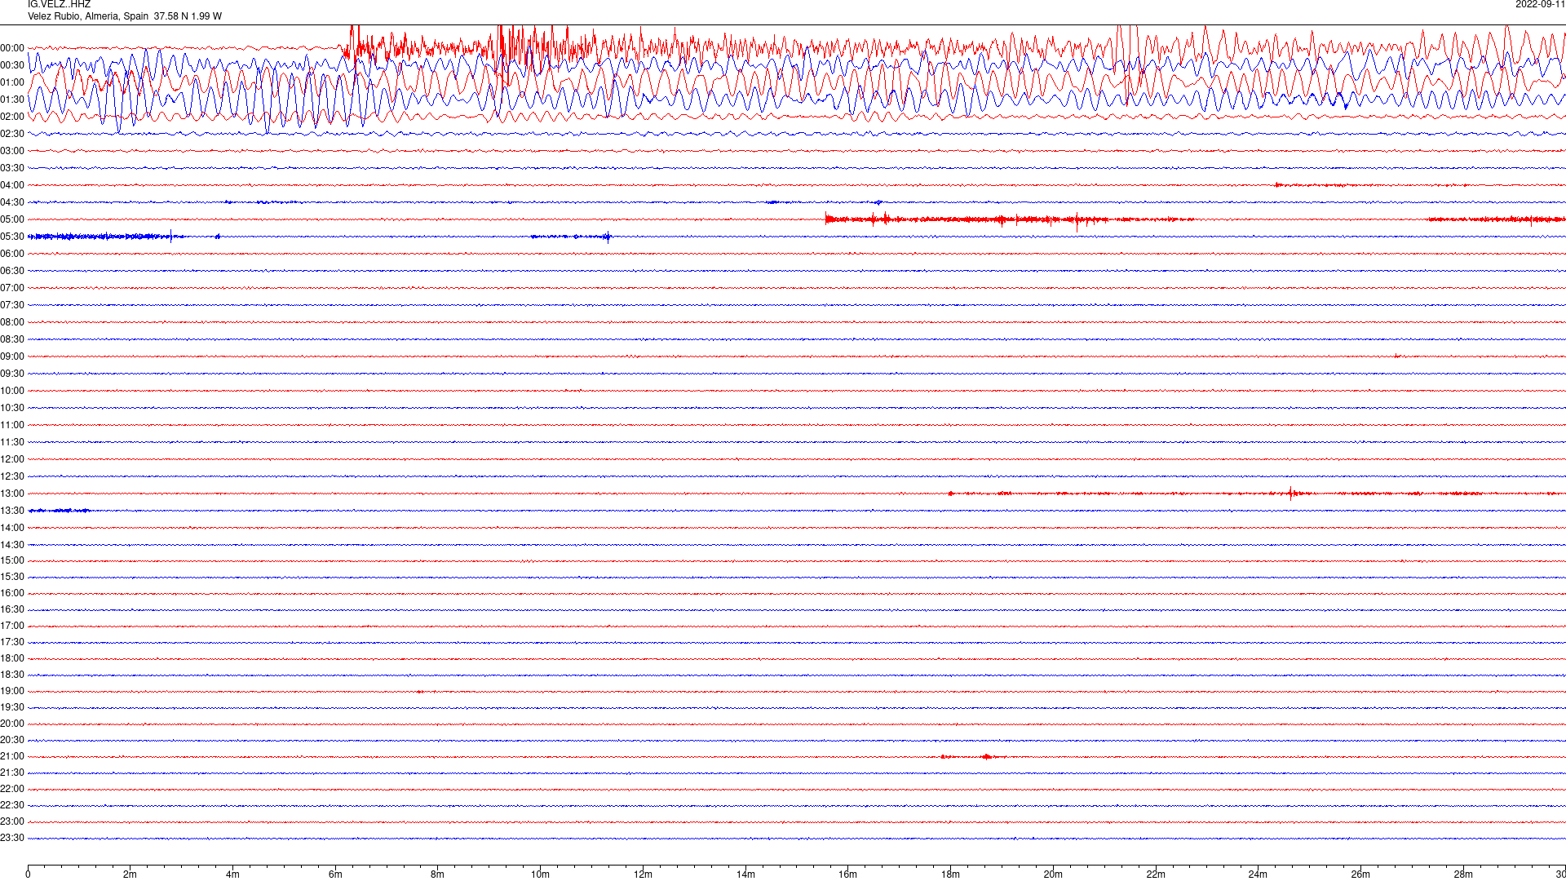Click the 22m axis tick label
1566x881 pixels.
1156,874
